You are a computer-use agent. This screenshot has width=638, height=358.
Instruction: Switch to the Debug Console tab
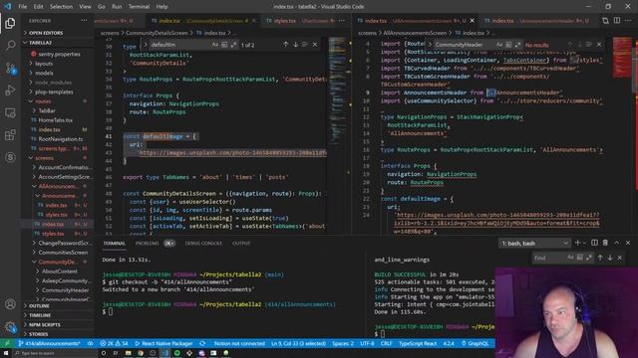(203, 243)
